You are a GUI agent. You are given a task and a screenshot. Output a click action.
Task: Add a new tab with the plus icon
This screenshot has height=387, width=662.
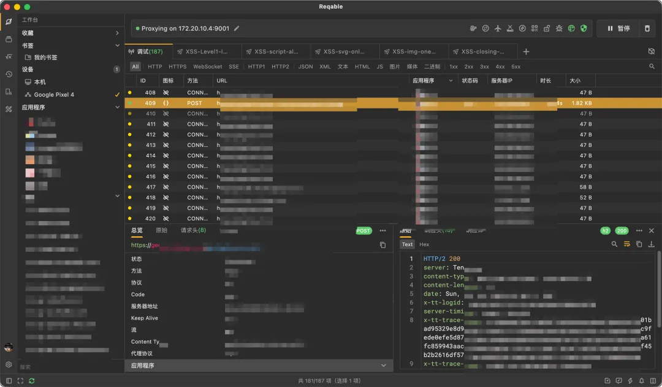coord(526,51)
